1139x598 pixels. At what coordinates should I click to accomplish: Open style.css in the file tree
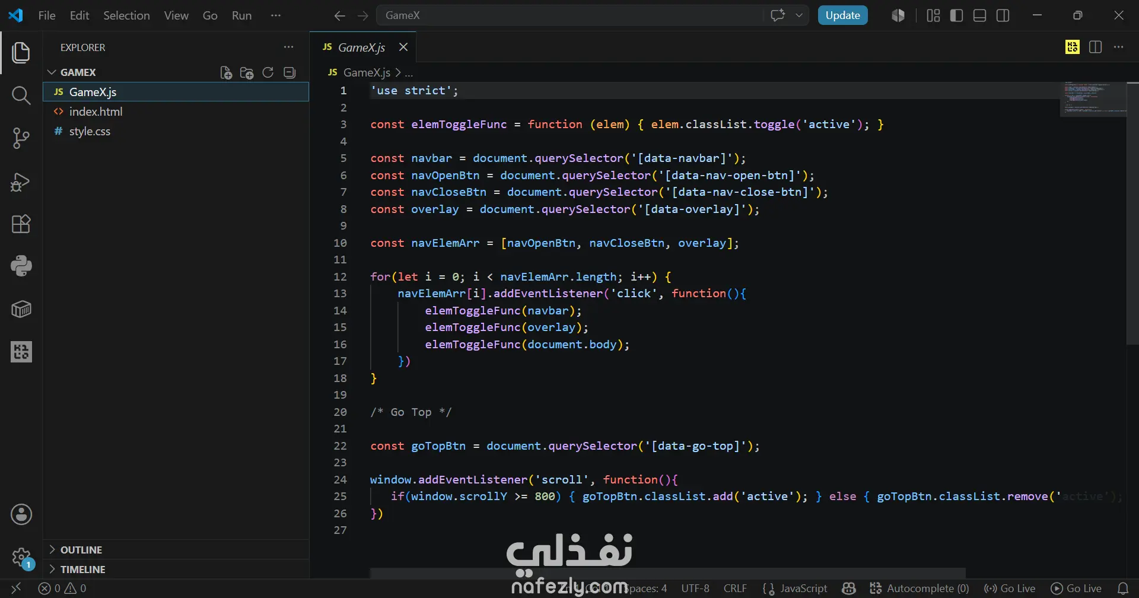click(176, 131)
